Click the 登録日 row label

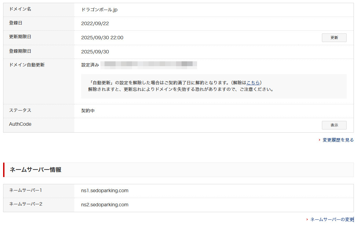tap(15, 23)
